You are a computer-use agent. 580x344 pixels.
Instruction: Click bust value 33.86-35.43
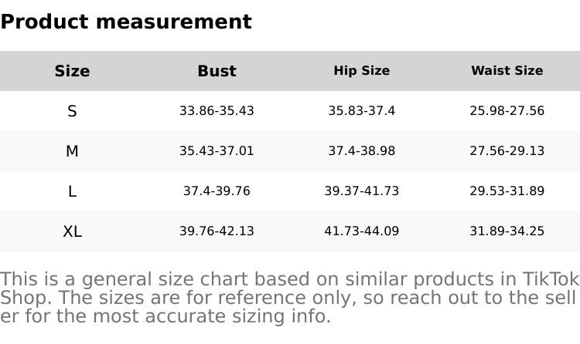217,111
